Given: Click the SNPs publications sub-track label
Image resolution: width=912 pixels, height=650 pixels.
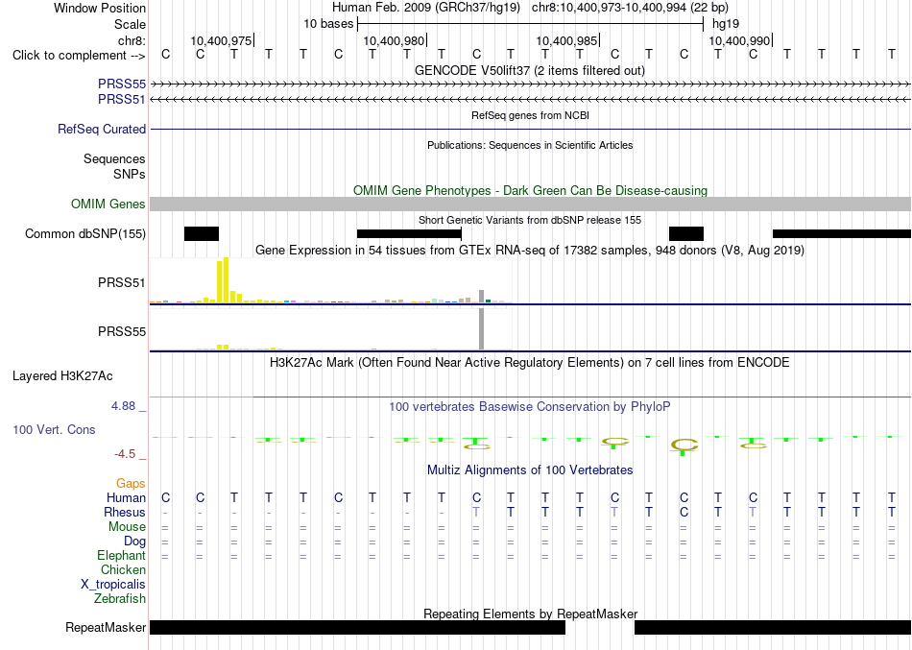Looking at the screenshot, I should (x=130, y=174).
